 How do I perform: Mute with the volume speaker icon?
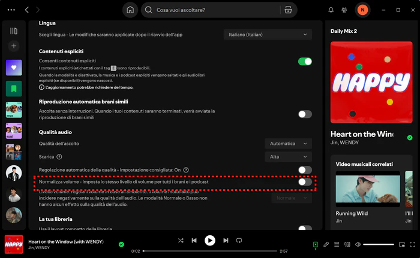click(x=358, y=244)
